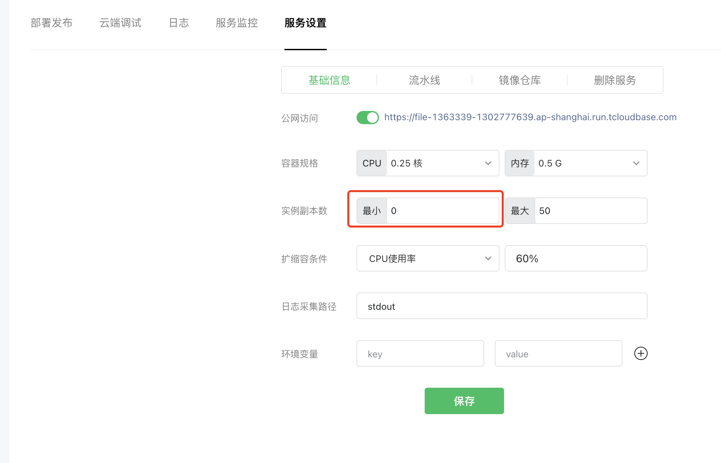
Task: Toggle the 公网访问 public access switch
Action: coord(367,118)
